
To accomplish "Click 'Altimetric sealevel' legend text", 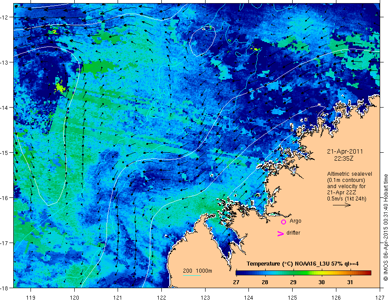I will coord(350,174).
